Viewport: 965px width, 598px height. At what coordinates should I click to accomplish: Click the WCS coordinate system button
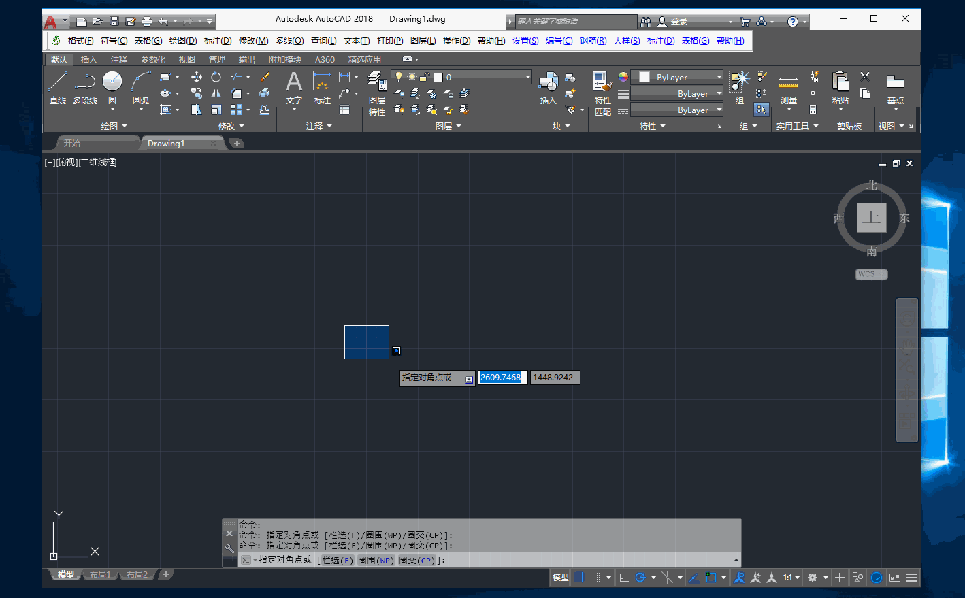[x=872, y=274]
